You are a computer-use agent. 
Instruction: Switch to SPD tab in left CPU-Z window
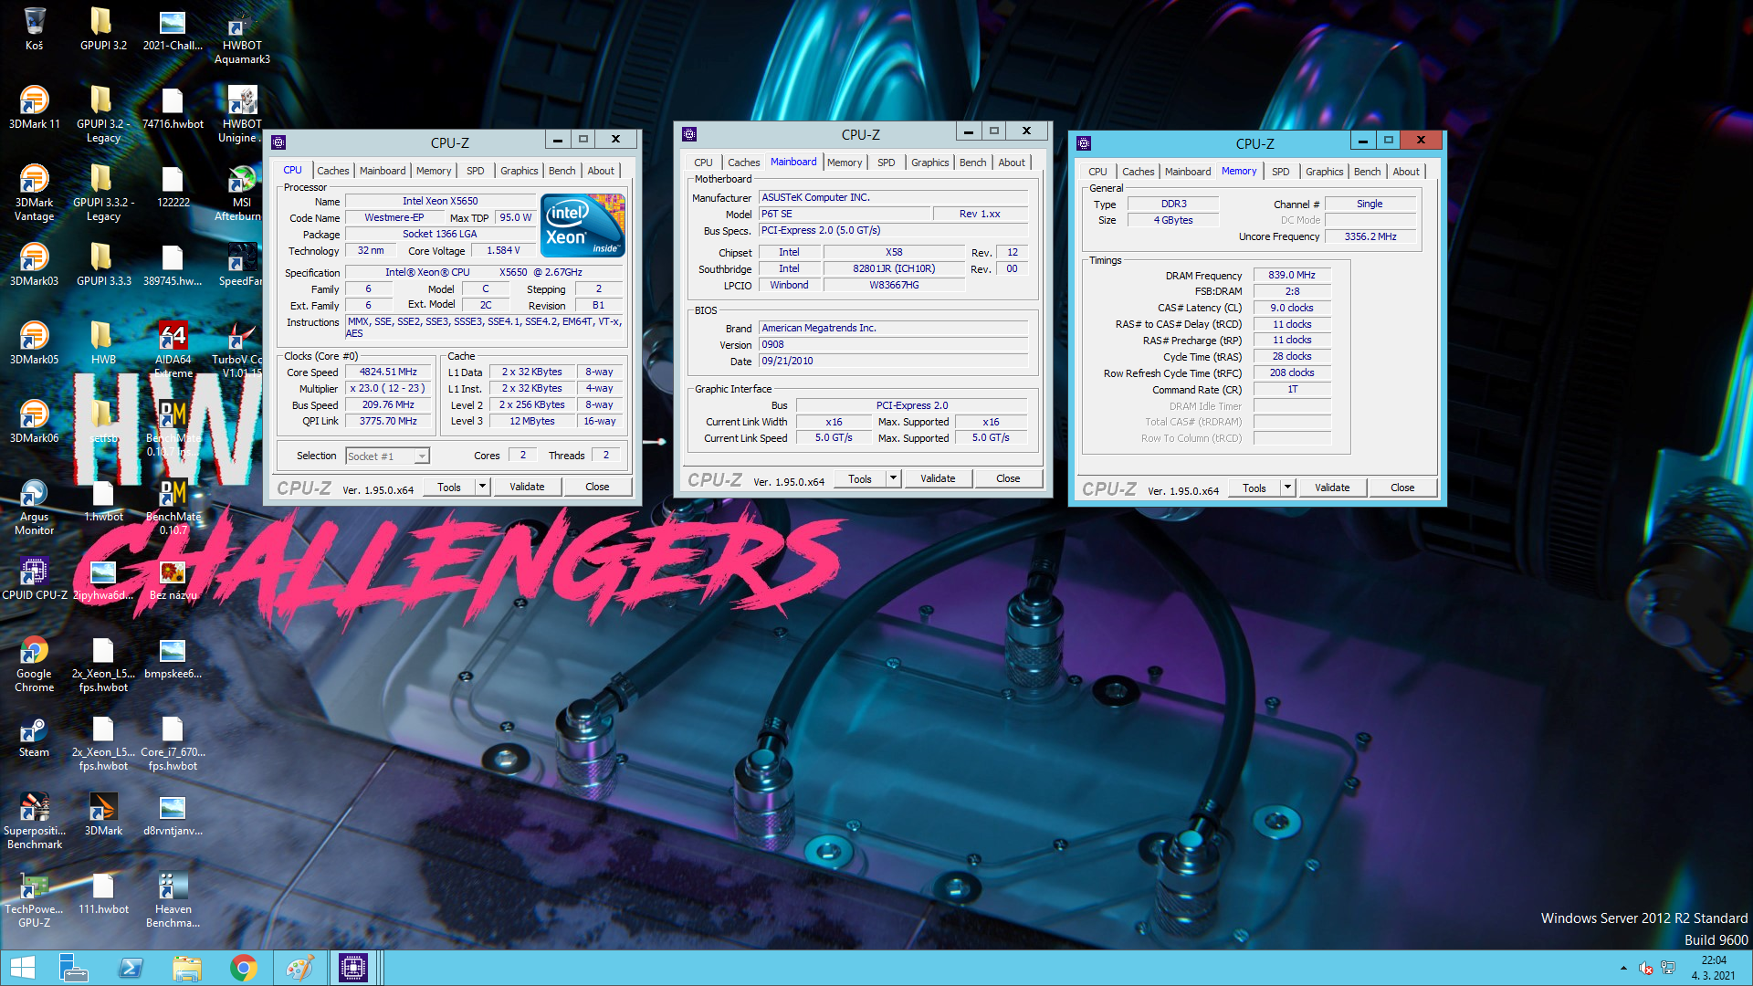click(476, 171)
